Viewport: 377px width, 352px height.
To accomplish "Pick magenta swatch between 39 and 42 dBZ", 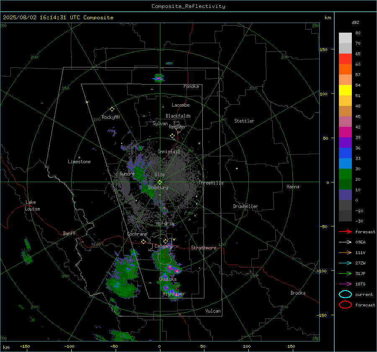I will click(345, 132).
